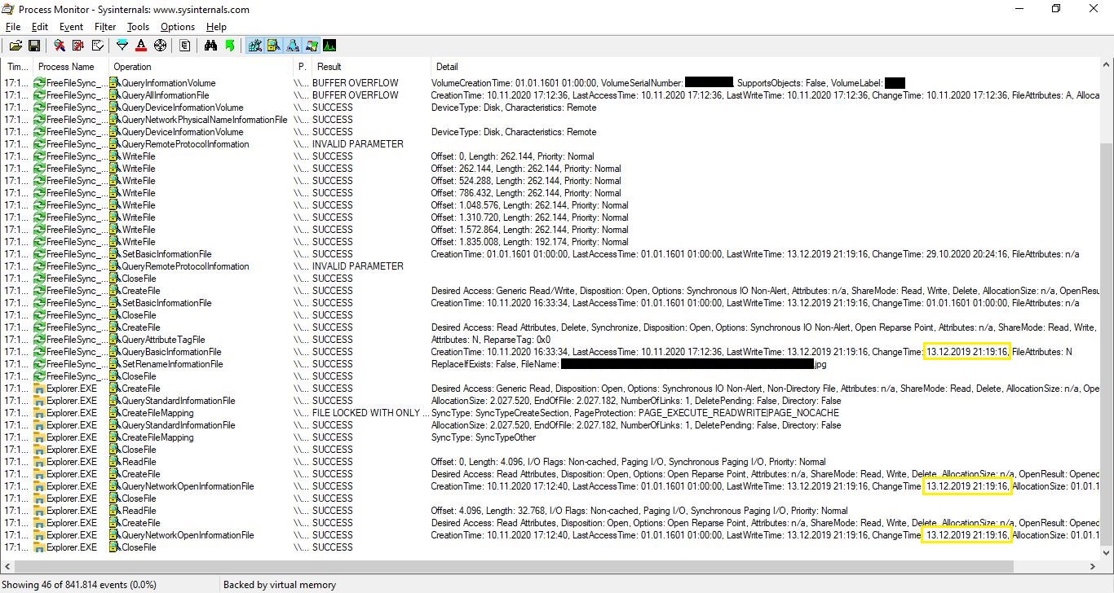Open Find using the binoculars icon
1114x593 pixels.
click(x=210, y=46)
